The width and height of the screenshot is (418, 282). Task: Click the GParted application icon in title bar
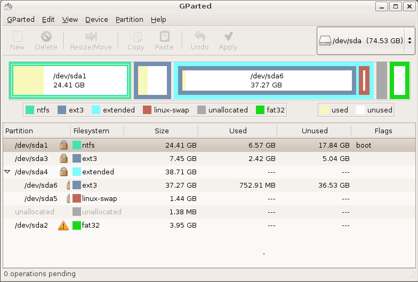point(9,6)
